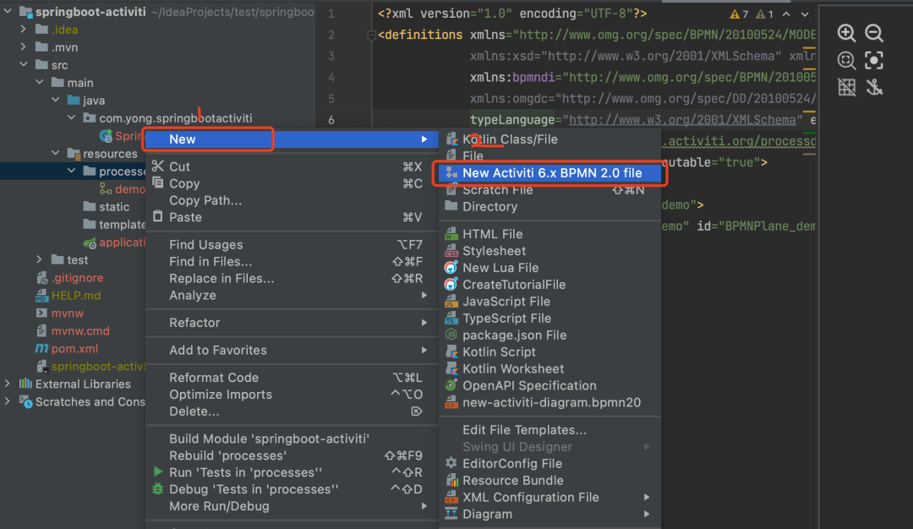Screen dimensions: 913x529
Task: Choose Resource Bundle entry
Action: pos(549,481)
